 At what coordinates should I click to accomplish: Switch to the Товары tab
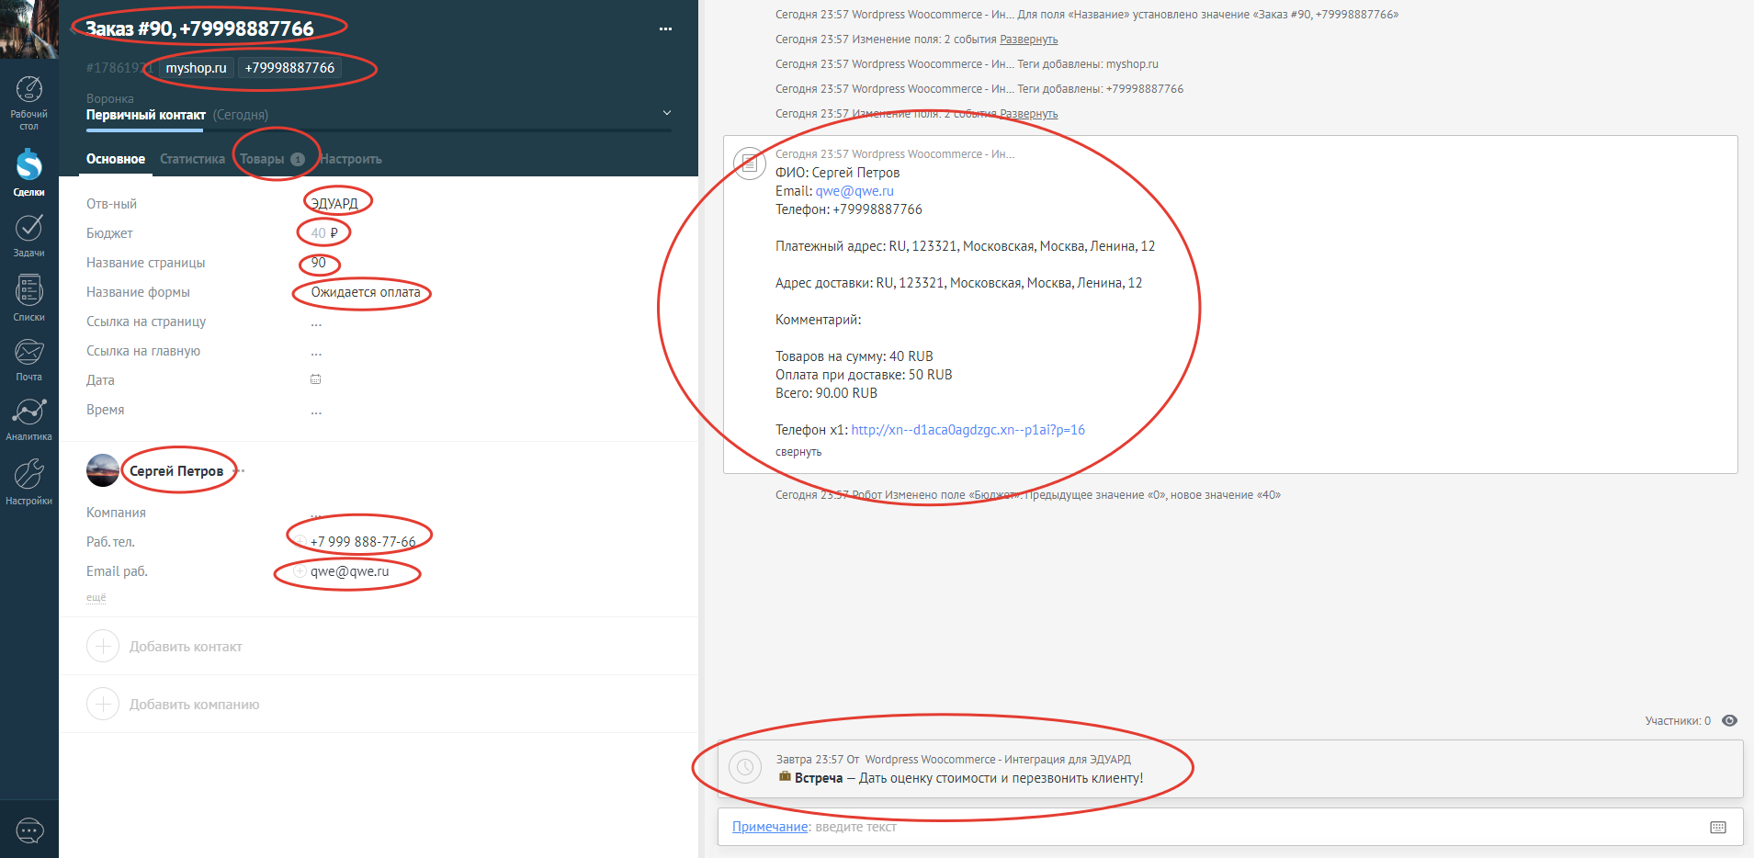(x=263, y=159)
